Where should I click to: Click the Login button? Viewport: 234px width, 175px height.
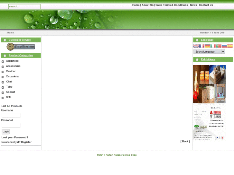tap(6, 132)
